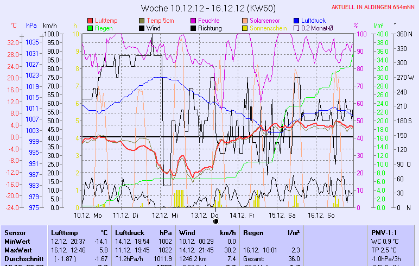Click the red Lufttemp legend swatch

(90, 21)
